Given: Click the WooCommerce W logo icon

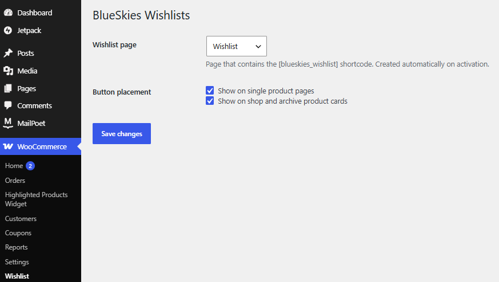Looking at the screenshot, I should click(x=8, y=146).
